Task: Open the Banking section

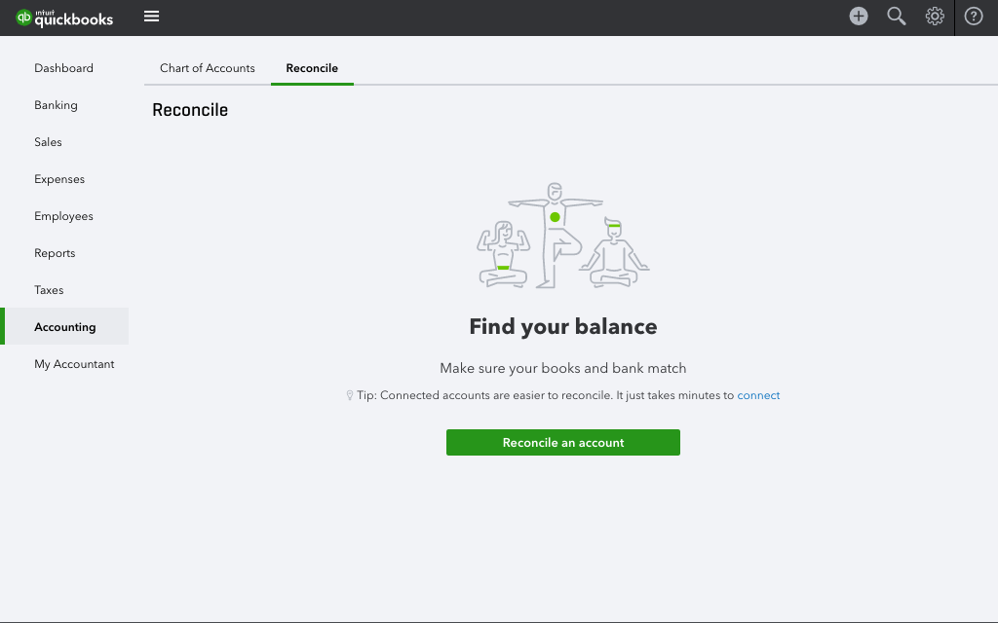Action: (x=56, y=105)
